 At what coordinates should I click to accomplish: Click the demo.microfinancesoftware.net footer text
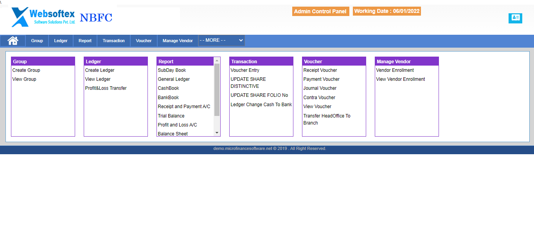[270, 149]
